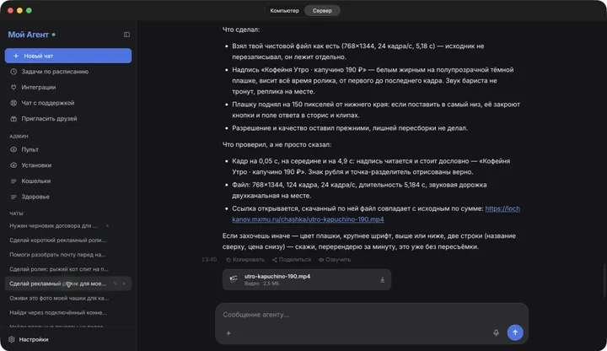
Task: Click the list icon beside 'Кошельки'
Action: point(13,181)
